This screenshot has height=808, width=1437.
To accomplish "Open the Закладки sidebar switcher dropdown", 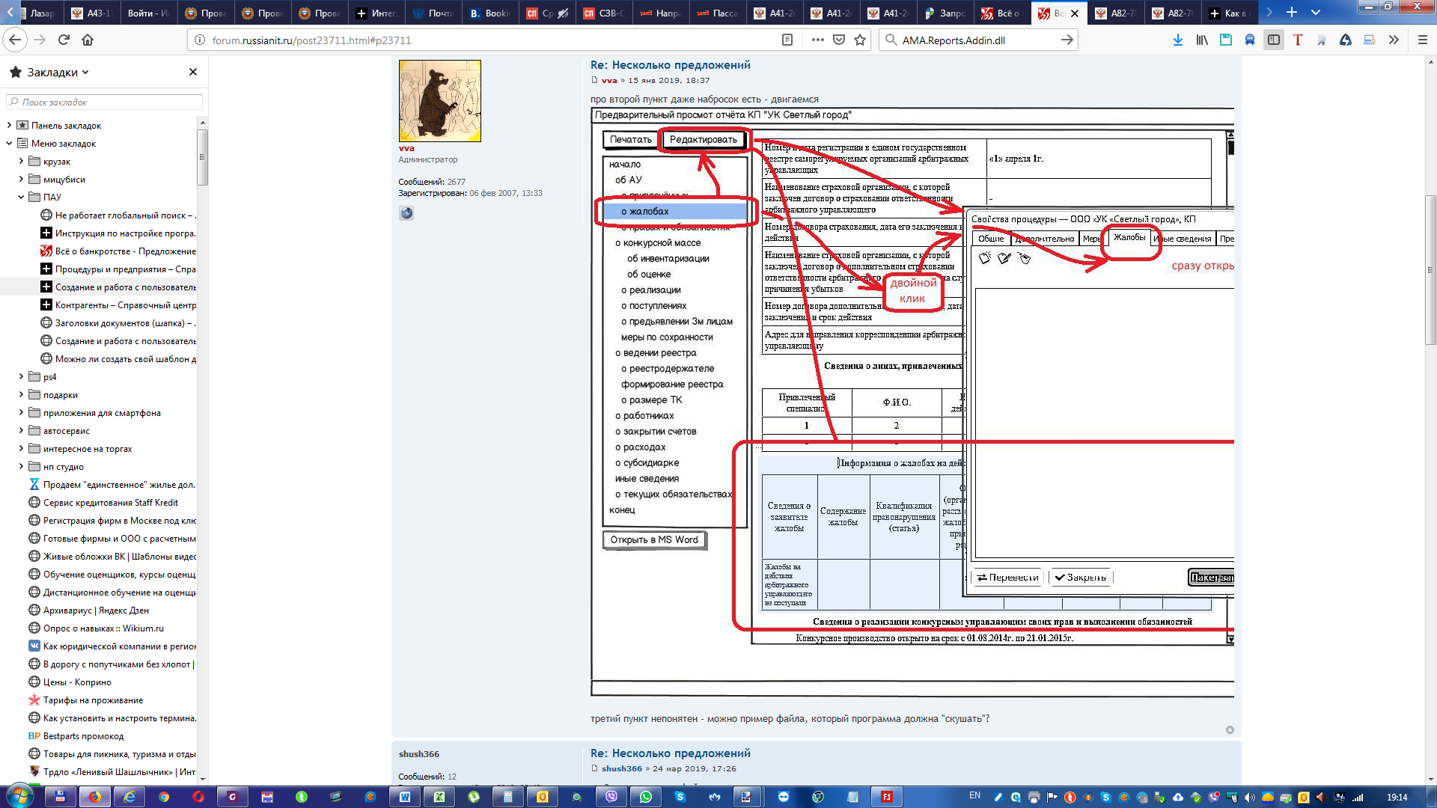I will click(x=58, y=73).
